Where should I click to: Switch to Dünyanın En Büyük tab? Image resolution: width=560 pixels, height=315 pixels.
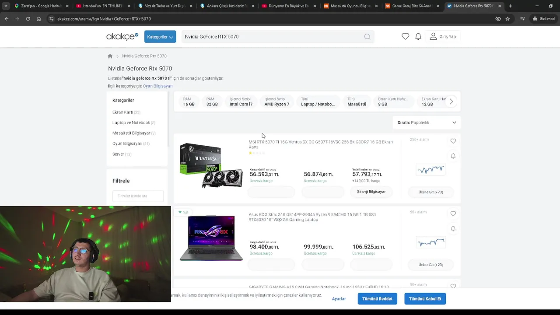click(x=289, y=6)
